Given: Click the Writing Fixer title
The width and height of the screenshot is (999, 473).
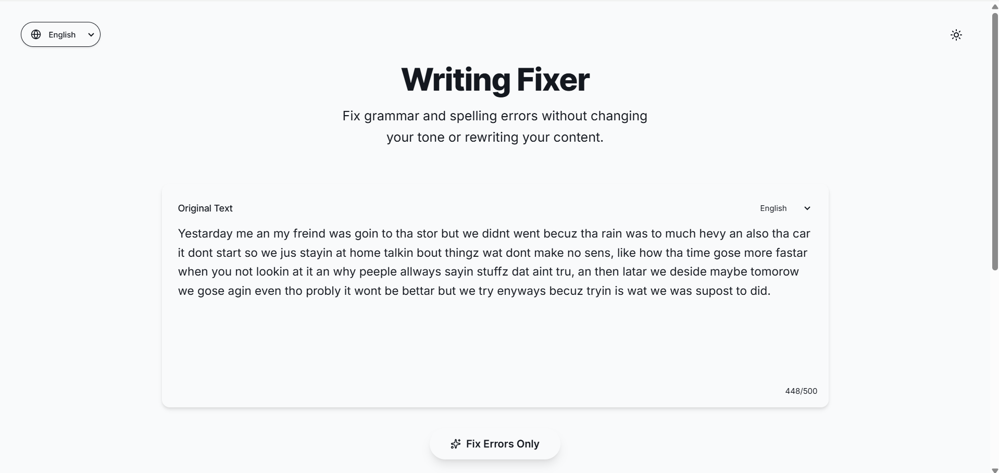Looking at the screenshot, I should [494, 79].
